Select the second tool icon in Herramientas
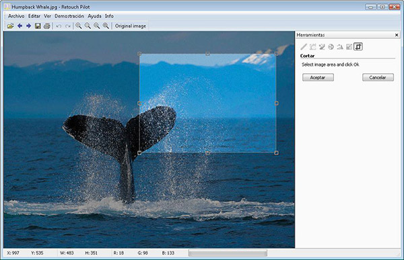404x260 pixels. pos(313,47)
